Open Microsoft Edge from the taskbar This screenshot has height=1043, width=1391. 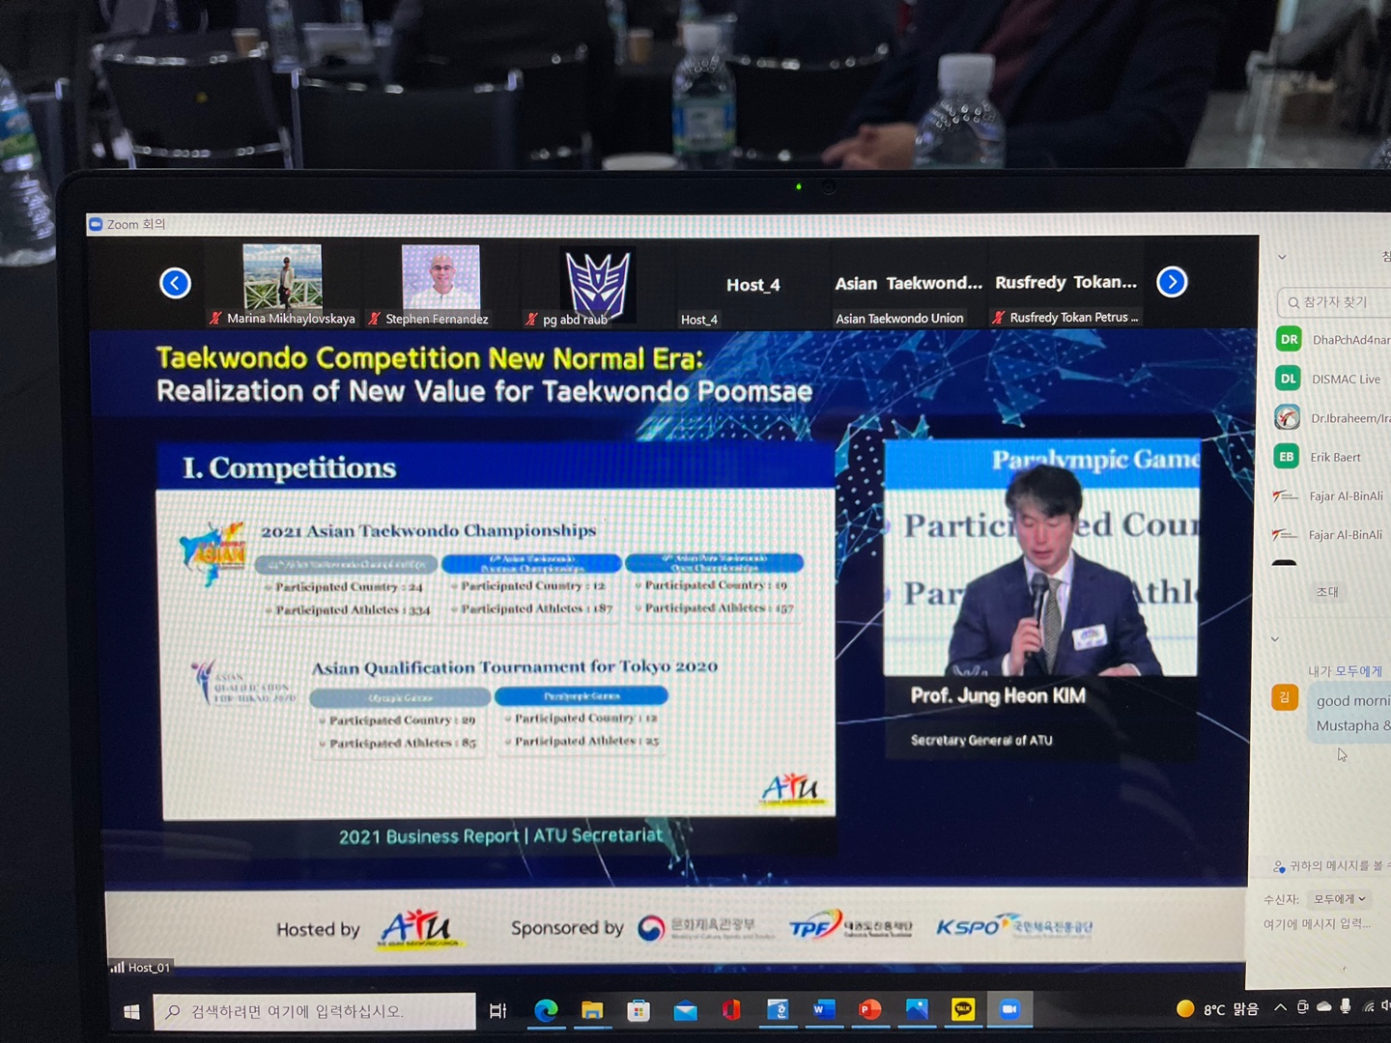click(x=546, y=1010)
